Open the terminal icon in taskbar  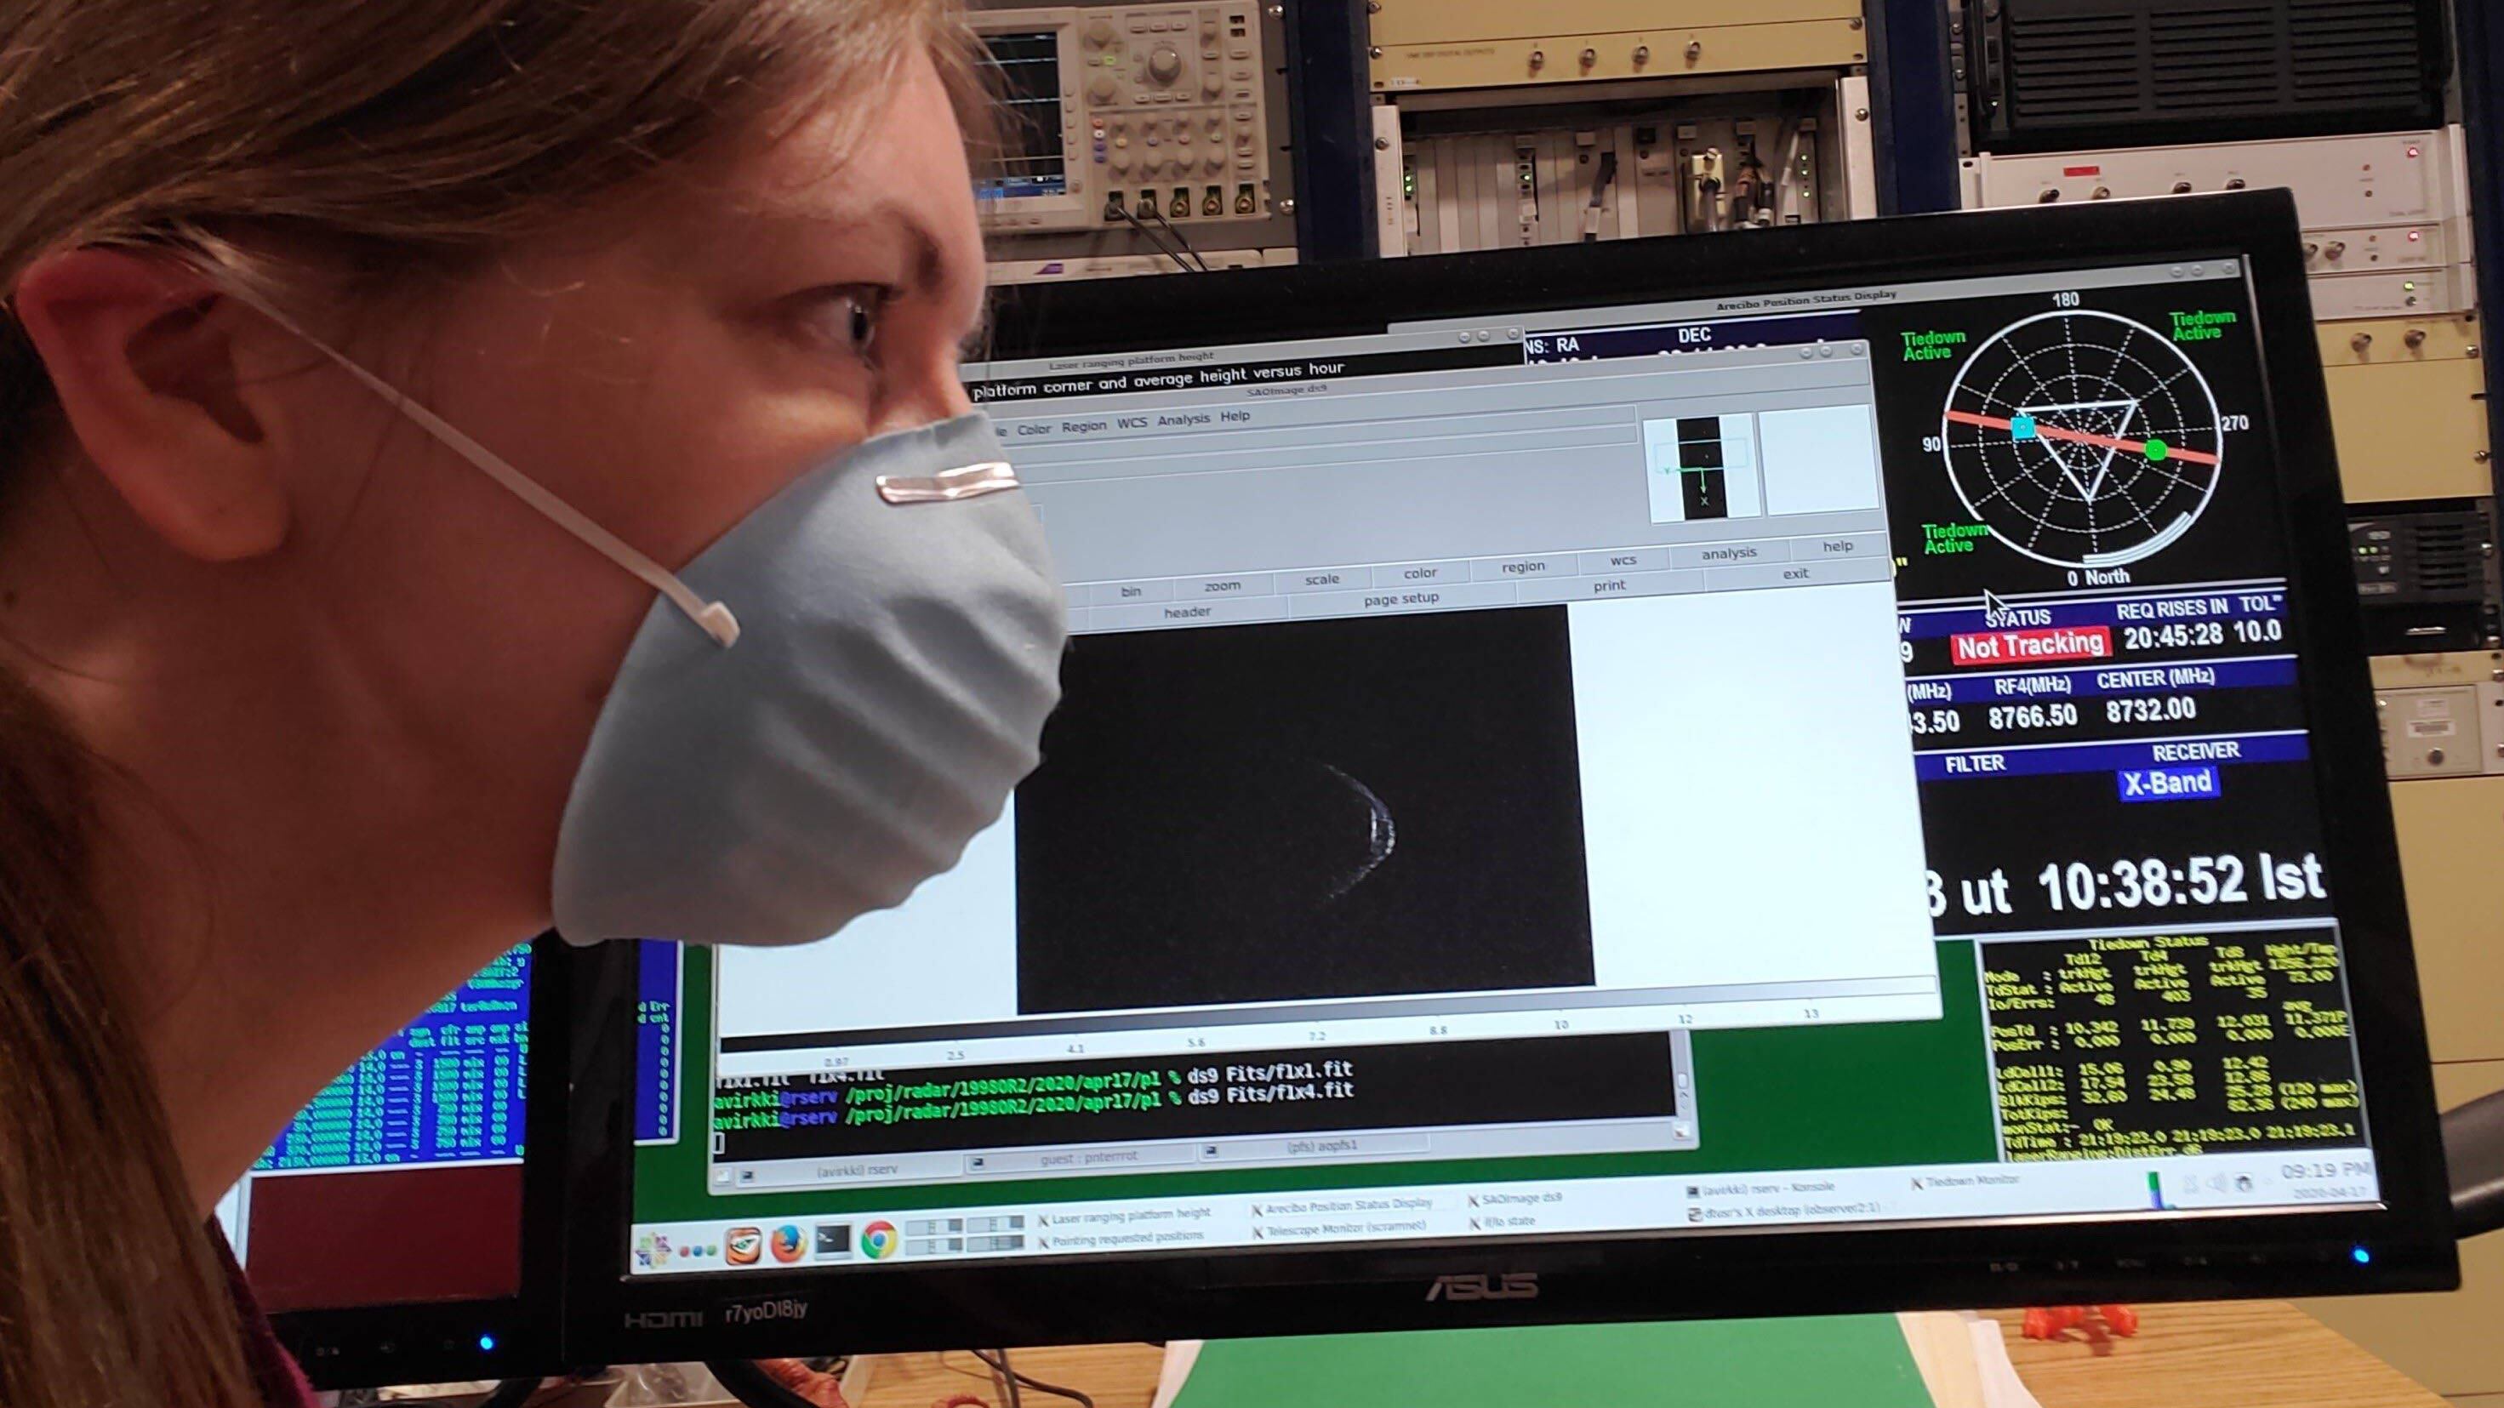click(x=833, y=1241)
